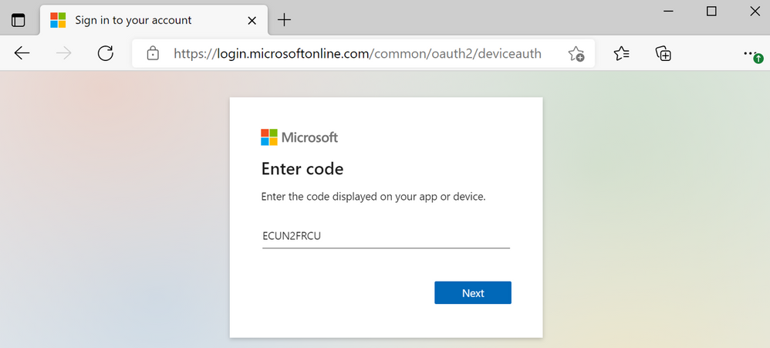Image resolution: width=770 pixels, height=348 pixels.
Task: Close the browser window
Action: click(x=755, y=12)
